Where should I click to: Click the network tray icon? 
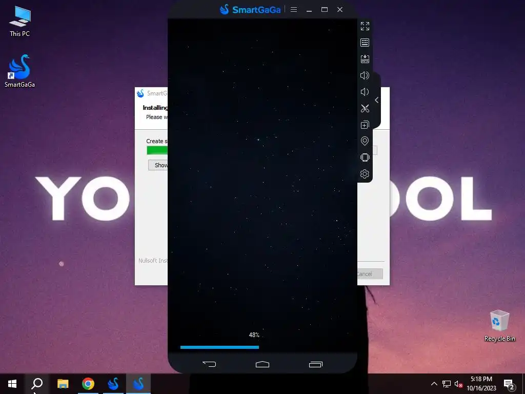[x=447, y=384]
